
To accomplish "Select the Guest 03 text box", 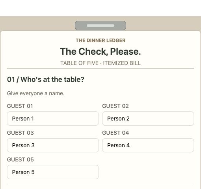I will 53,145.
